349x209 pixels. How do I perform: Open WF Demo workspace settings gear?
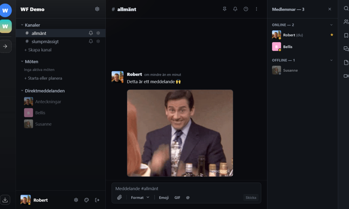click(97, 9)
